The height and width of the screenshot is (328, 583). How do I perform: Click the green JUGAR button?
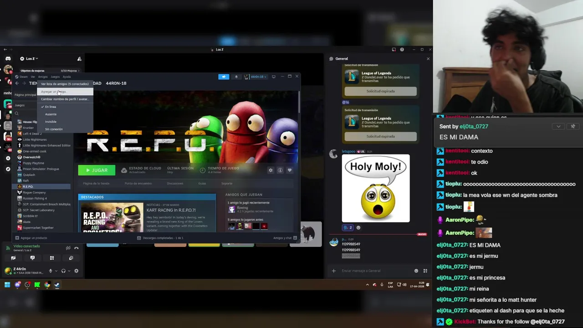pos(97,170)
